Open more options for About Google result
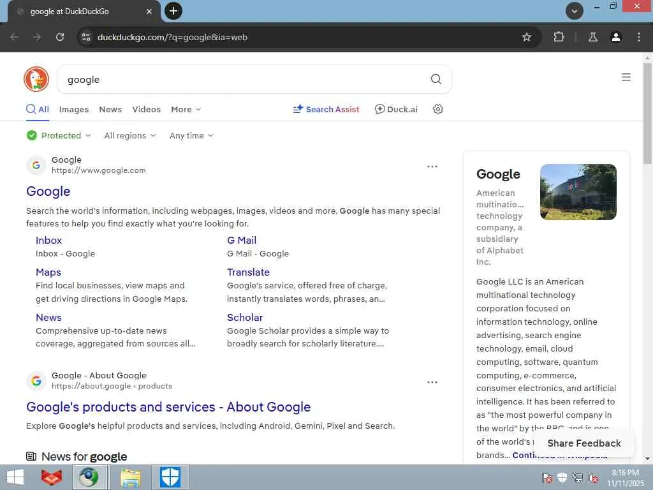Image resolution: width=653 pixels, height=490 pixels. (x=432, y=382)
